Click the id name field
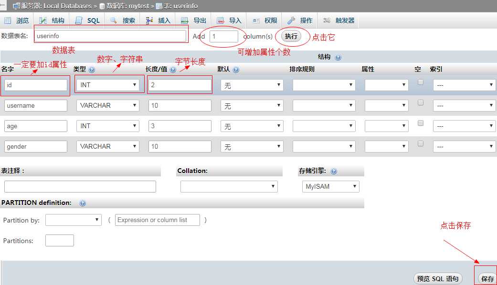Viewport: 497px width, 285px height. click(35, 85)
